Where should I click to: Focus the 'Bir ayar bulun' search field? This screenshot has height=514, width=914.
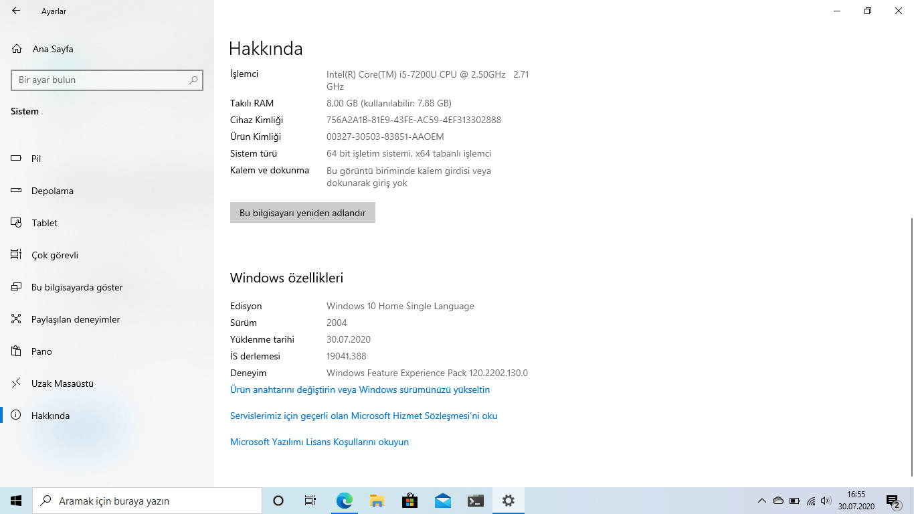click(107, 80)
